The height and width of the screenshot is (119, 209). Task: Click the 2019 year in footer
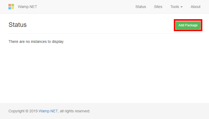[x=34, y=111]
